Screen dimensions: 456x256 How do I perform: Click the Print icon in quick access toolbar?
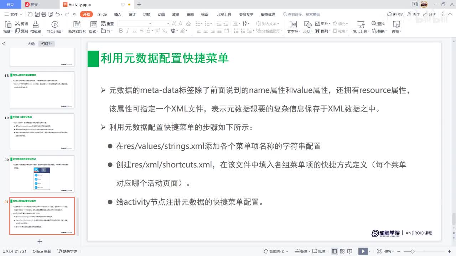pyautogui.click(x=43, y=14)
